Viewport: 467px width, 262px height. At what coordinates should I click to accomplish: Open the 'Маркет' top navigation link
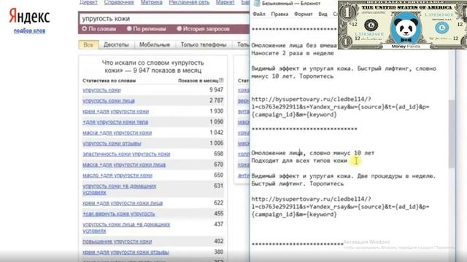225,2
